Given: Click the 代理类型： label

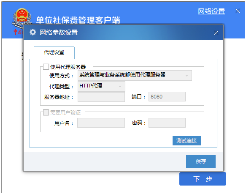Looking at the screenshot, I should coord(61,86).
